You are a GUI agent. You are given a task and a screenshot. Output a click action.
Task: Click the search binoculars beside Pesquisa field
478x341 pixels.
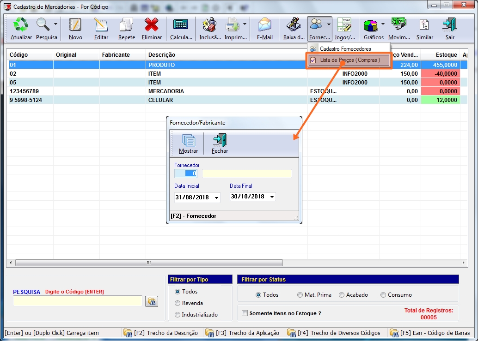[152, 301]
